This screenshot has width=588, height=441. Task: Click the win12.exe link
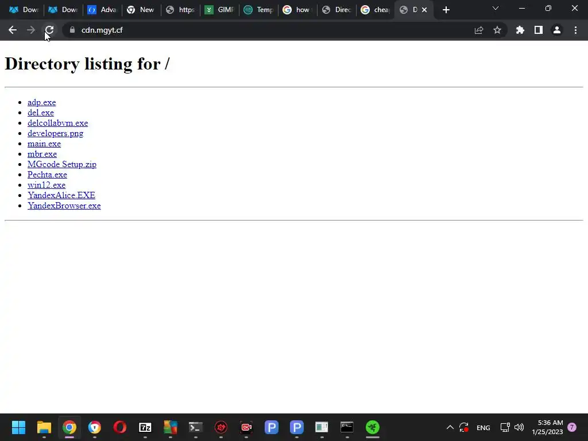click(47, 185)
